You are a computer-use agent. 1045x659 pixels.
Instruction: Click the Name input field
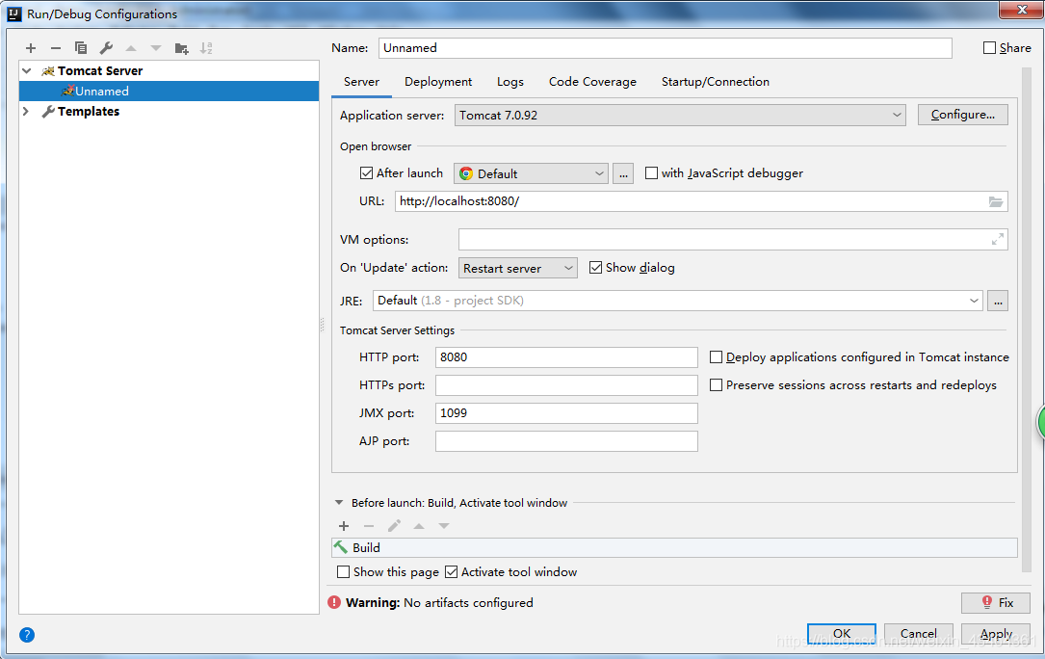666,48
